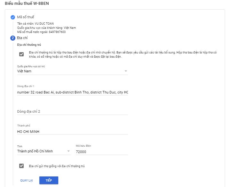Click the blue checkmark icon beside Mã số thuế

point(13,17)
